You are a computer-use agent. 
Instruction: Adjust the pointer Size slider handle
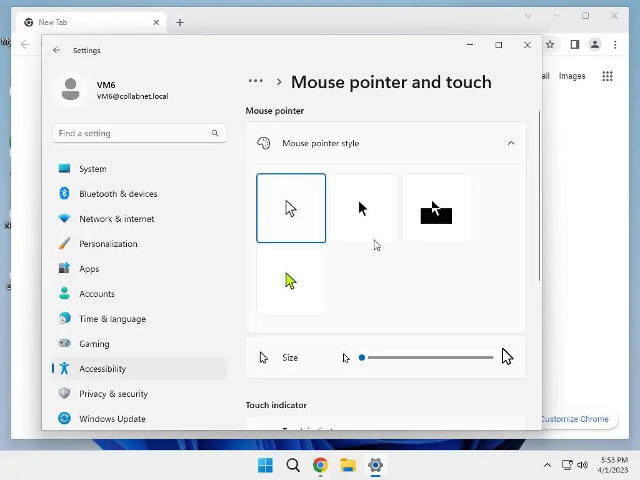pos(362,357)
